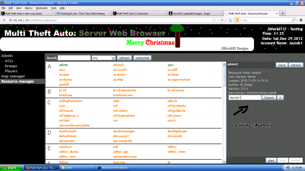Start the admin2 resource

pyautogui.click(x=271, y=161)
